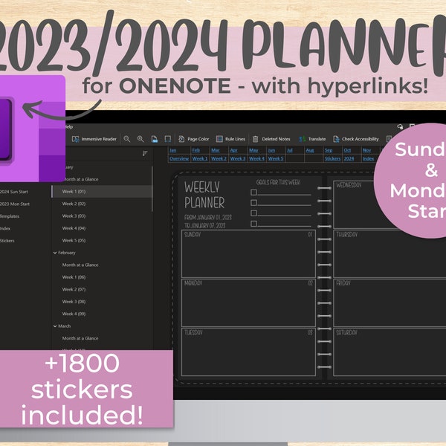Select the 2024 Sun Start section
Image resolution: width=446 pixels, height=446 pixels.
pos(14,192)
